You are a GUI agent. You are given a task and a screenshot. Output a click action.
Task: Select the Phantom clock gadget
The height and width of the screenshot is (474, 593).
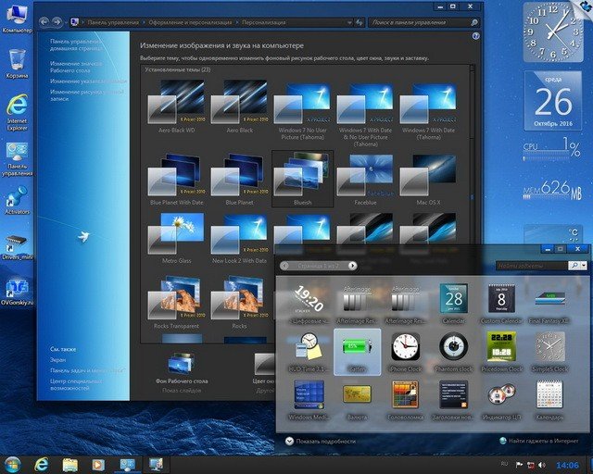point(453,352)
